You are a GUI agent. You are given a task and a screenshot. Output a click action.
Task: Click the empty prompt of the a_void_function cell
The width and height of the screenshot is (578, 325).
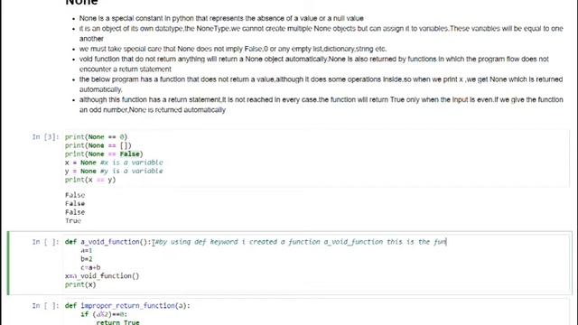pos(45,242)
